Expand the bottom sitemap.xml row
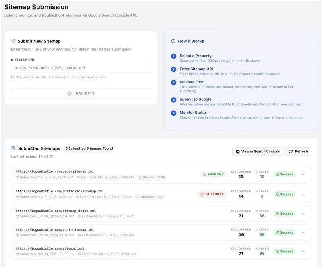Viewport: 322px width, 267px height. point(303,250)
